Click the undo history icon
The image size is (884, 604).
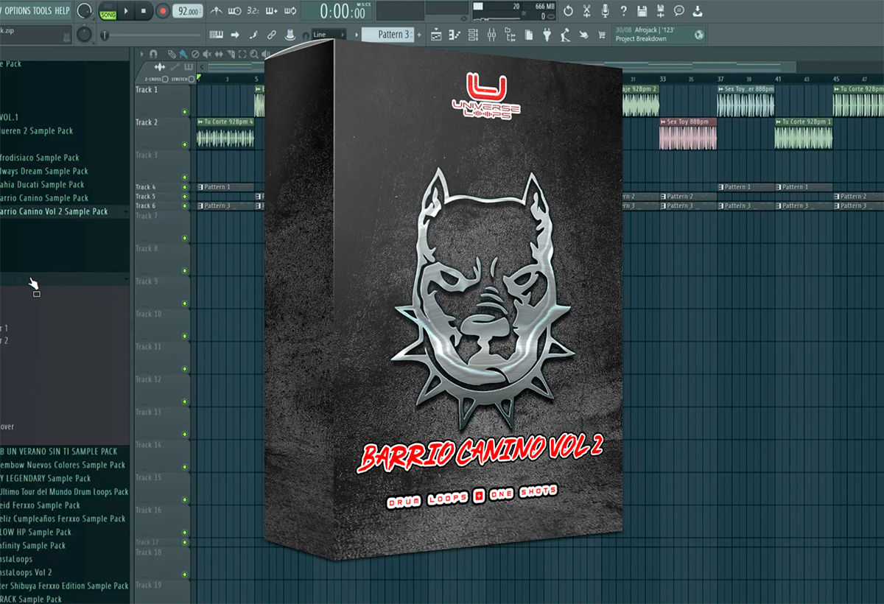point(568,11)
